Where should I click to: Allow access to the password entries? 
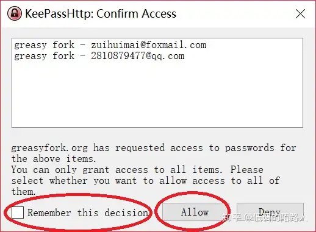[x=195, y=212]
